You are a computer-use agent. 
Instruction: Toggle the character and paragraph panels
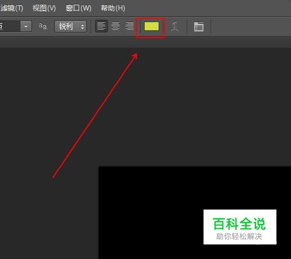coord(199,27)
